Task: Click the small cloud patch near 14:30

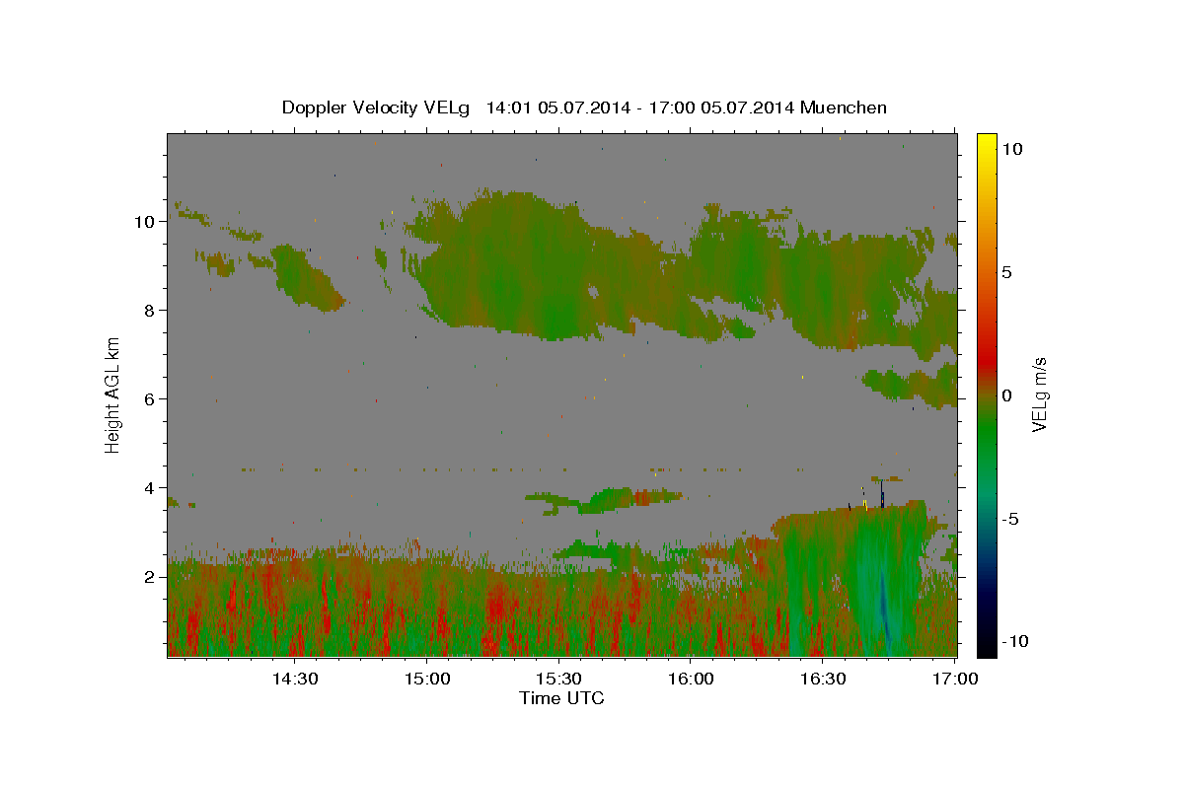Action: pyautogui.click(x=306, y=276)
